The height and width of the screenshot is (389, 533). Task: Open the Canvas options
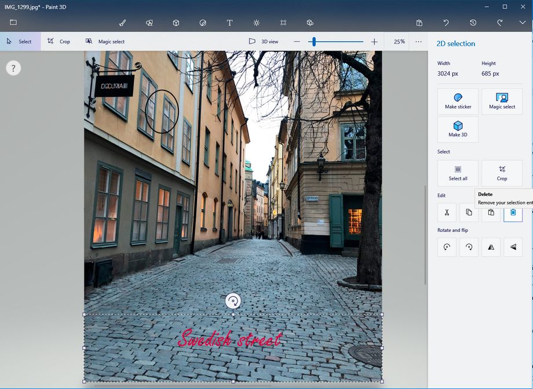tap(282, 23)
